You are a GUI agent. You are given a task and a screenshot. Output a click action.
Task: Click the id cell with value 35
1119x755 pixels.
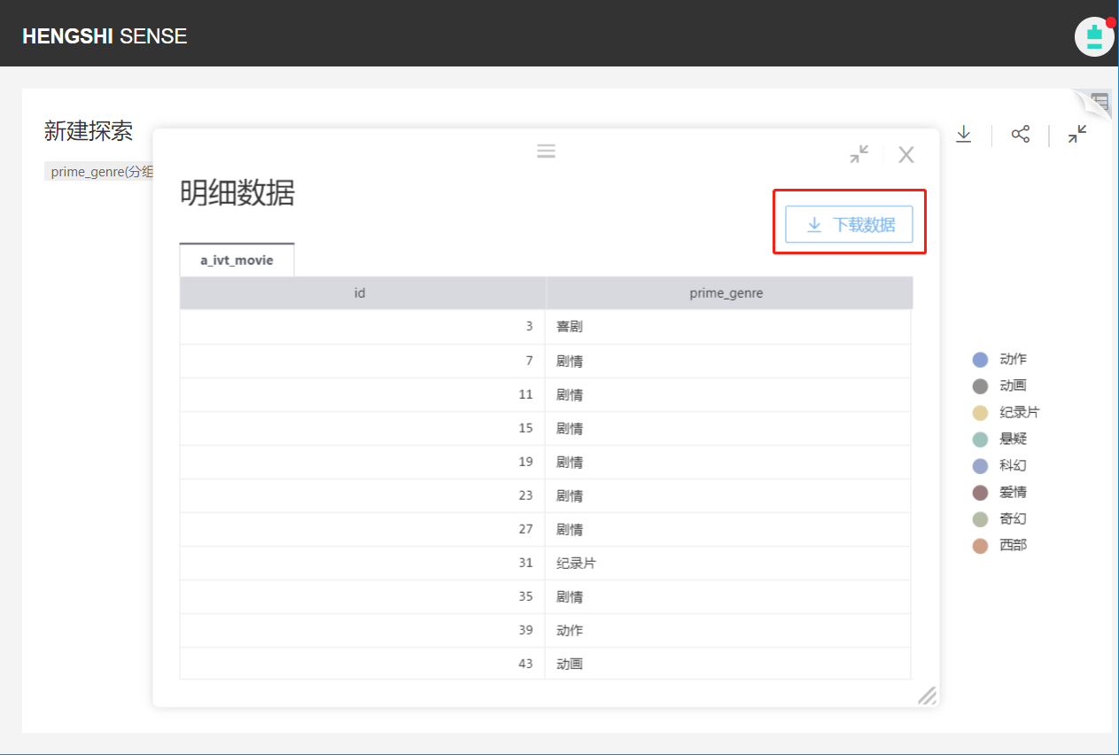(x=362, y=596)
